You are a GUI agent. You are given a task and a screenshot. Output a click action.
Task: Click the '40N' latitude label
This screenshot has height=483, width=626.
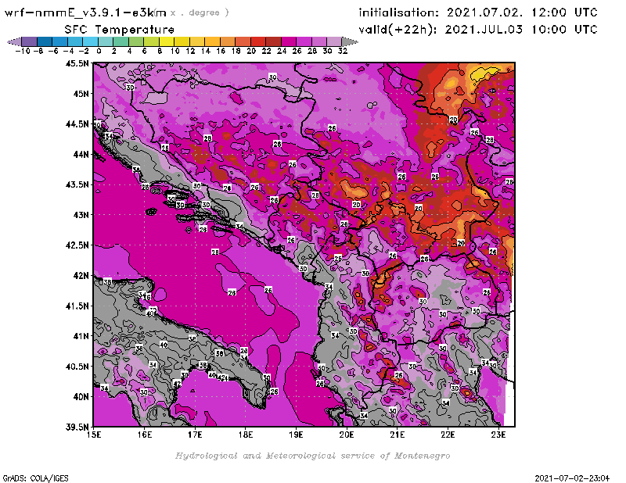(x=81, y=397)
